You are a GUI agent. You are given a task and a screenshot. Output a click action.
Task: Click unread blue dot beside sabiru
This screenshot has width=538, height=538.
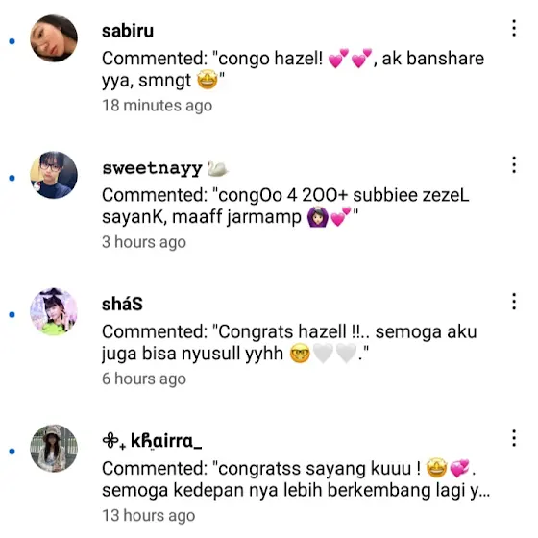[x=12, y=41]
